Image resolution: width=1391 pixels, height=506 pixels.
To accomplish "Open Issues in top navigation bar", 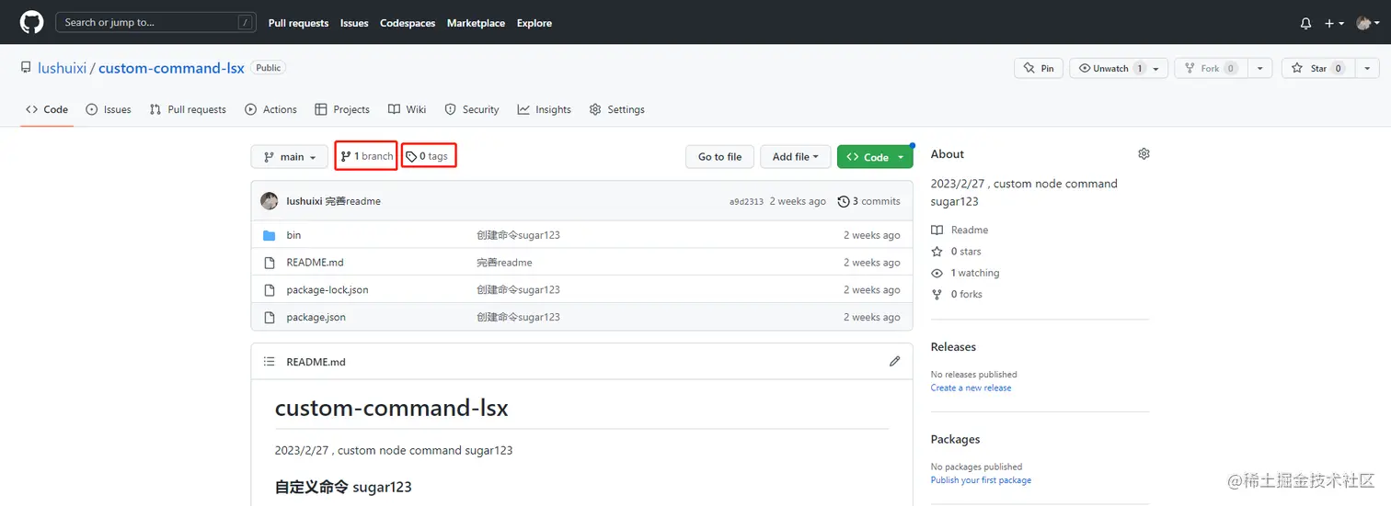I will tap(354, 23).
